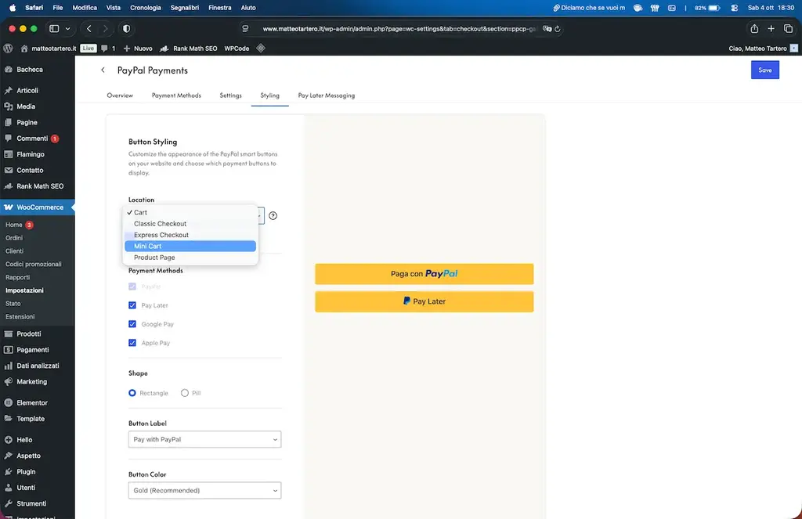The image size is (802, 519).
Task: Expand the Button Color dropdown
Action: click(204, 491)
